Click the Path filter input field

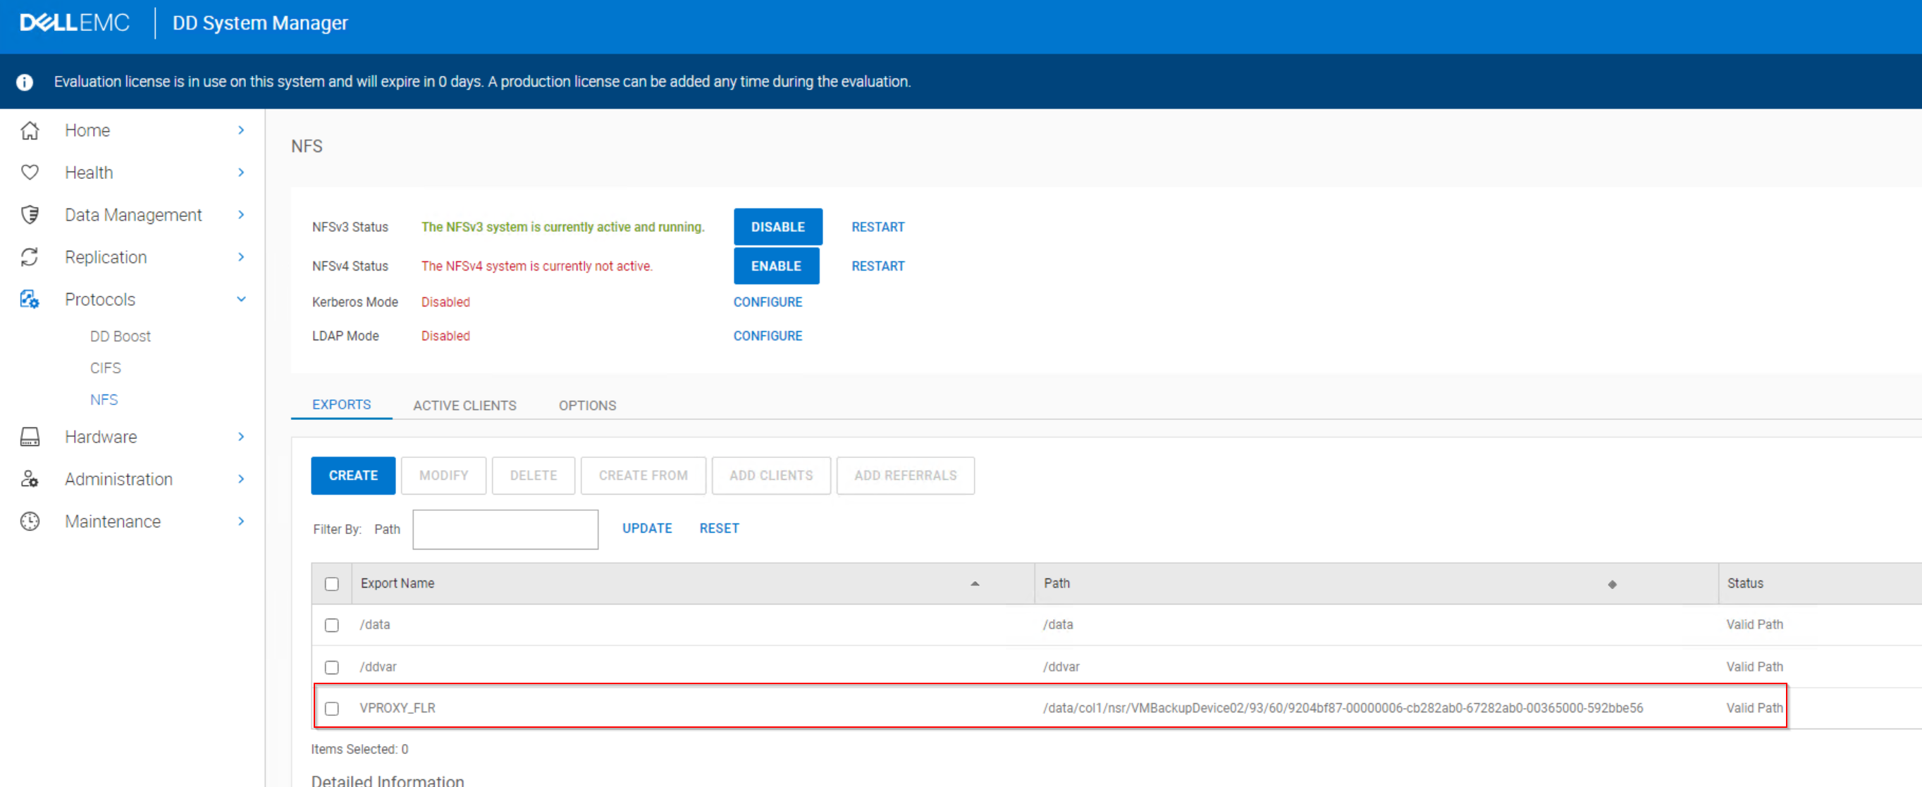505,530
